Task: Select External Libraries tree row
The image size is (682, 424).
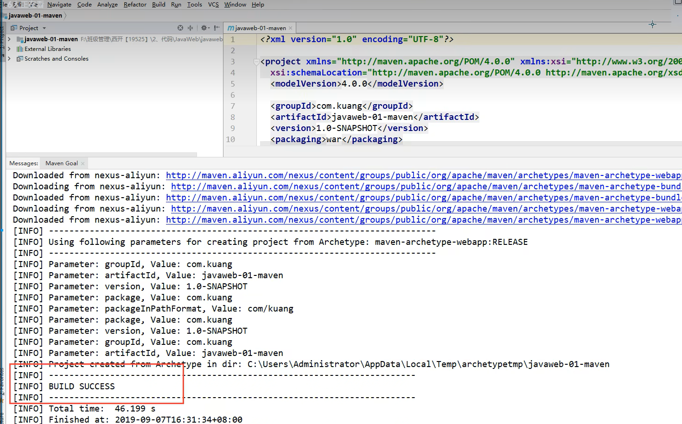Action: point(115,49)
